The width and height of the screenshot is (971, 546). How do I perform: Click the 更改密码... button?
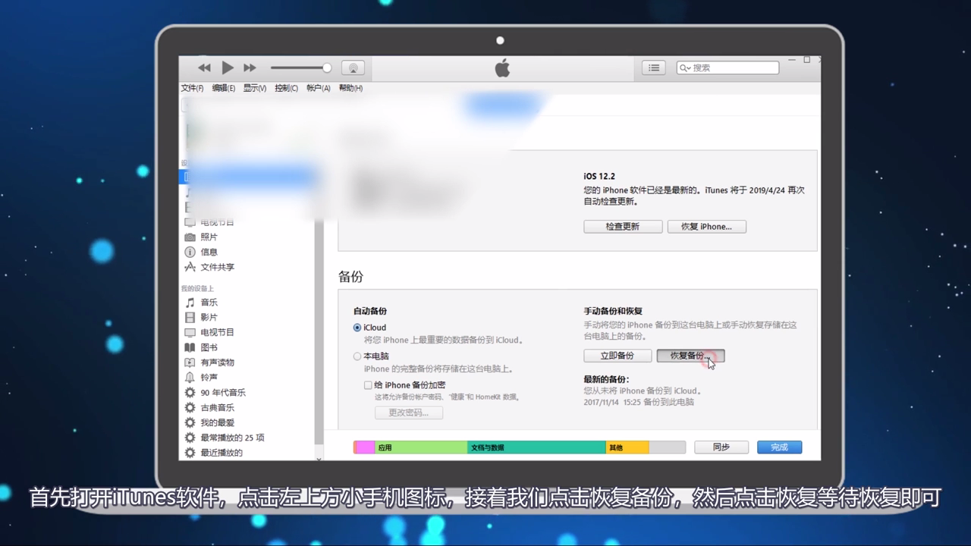pos(409,413)
